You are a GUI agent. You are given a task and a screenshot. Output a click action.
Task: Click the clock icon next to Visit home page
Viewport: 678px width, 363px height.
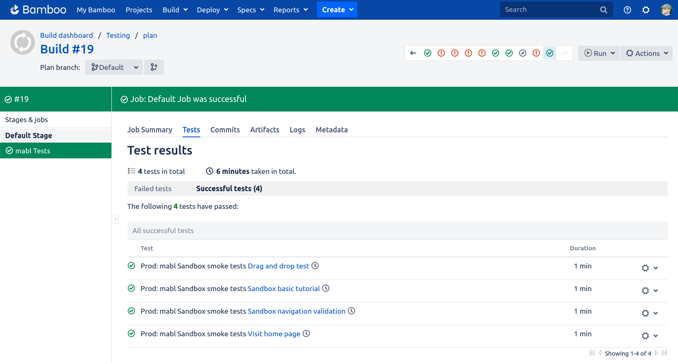tap(306, 333)
